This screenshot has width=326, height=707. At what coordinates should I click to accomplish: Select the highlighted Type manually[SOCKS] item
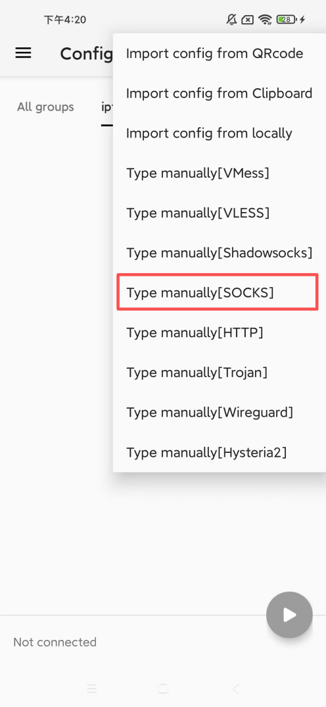coord(218,292)
